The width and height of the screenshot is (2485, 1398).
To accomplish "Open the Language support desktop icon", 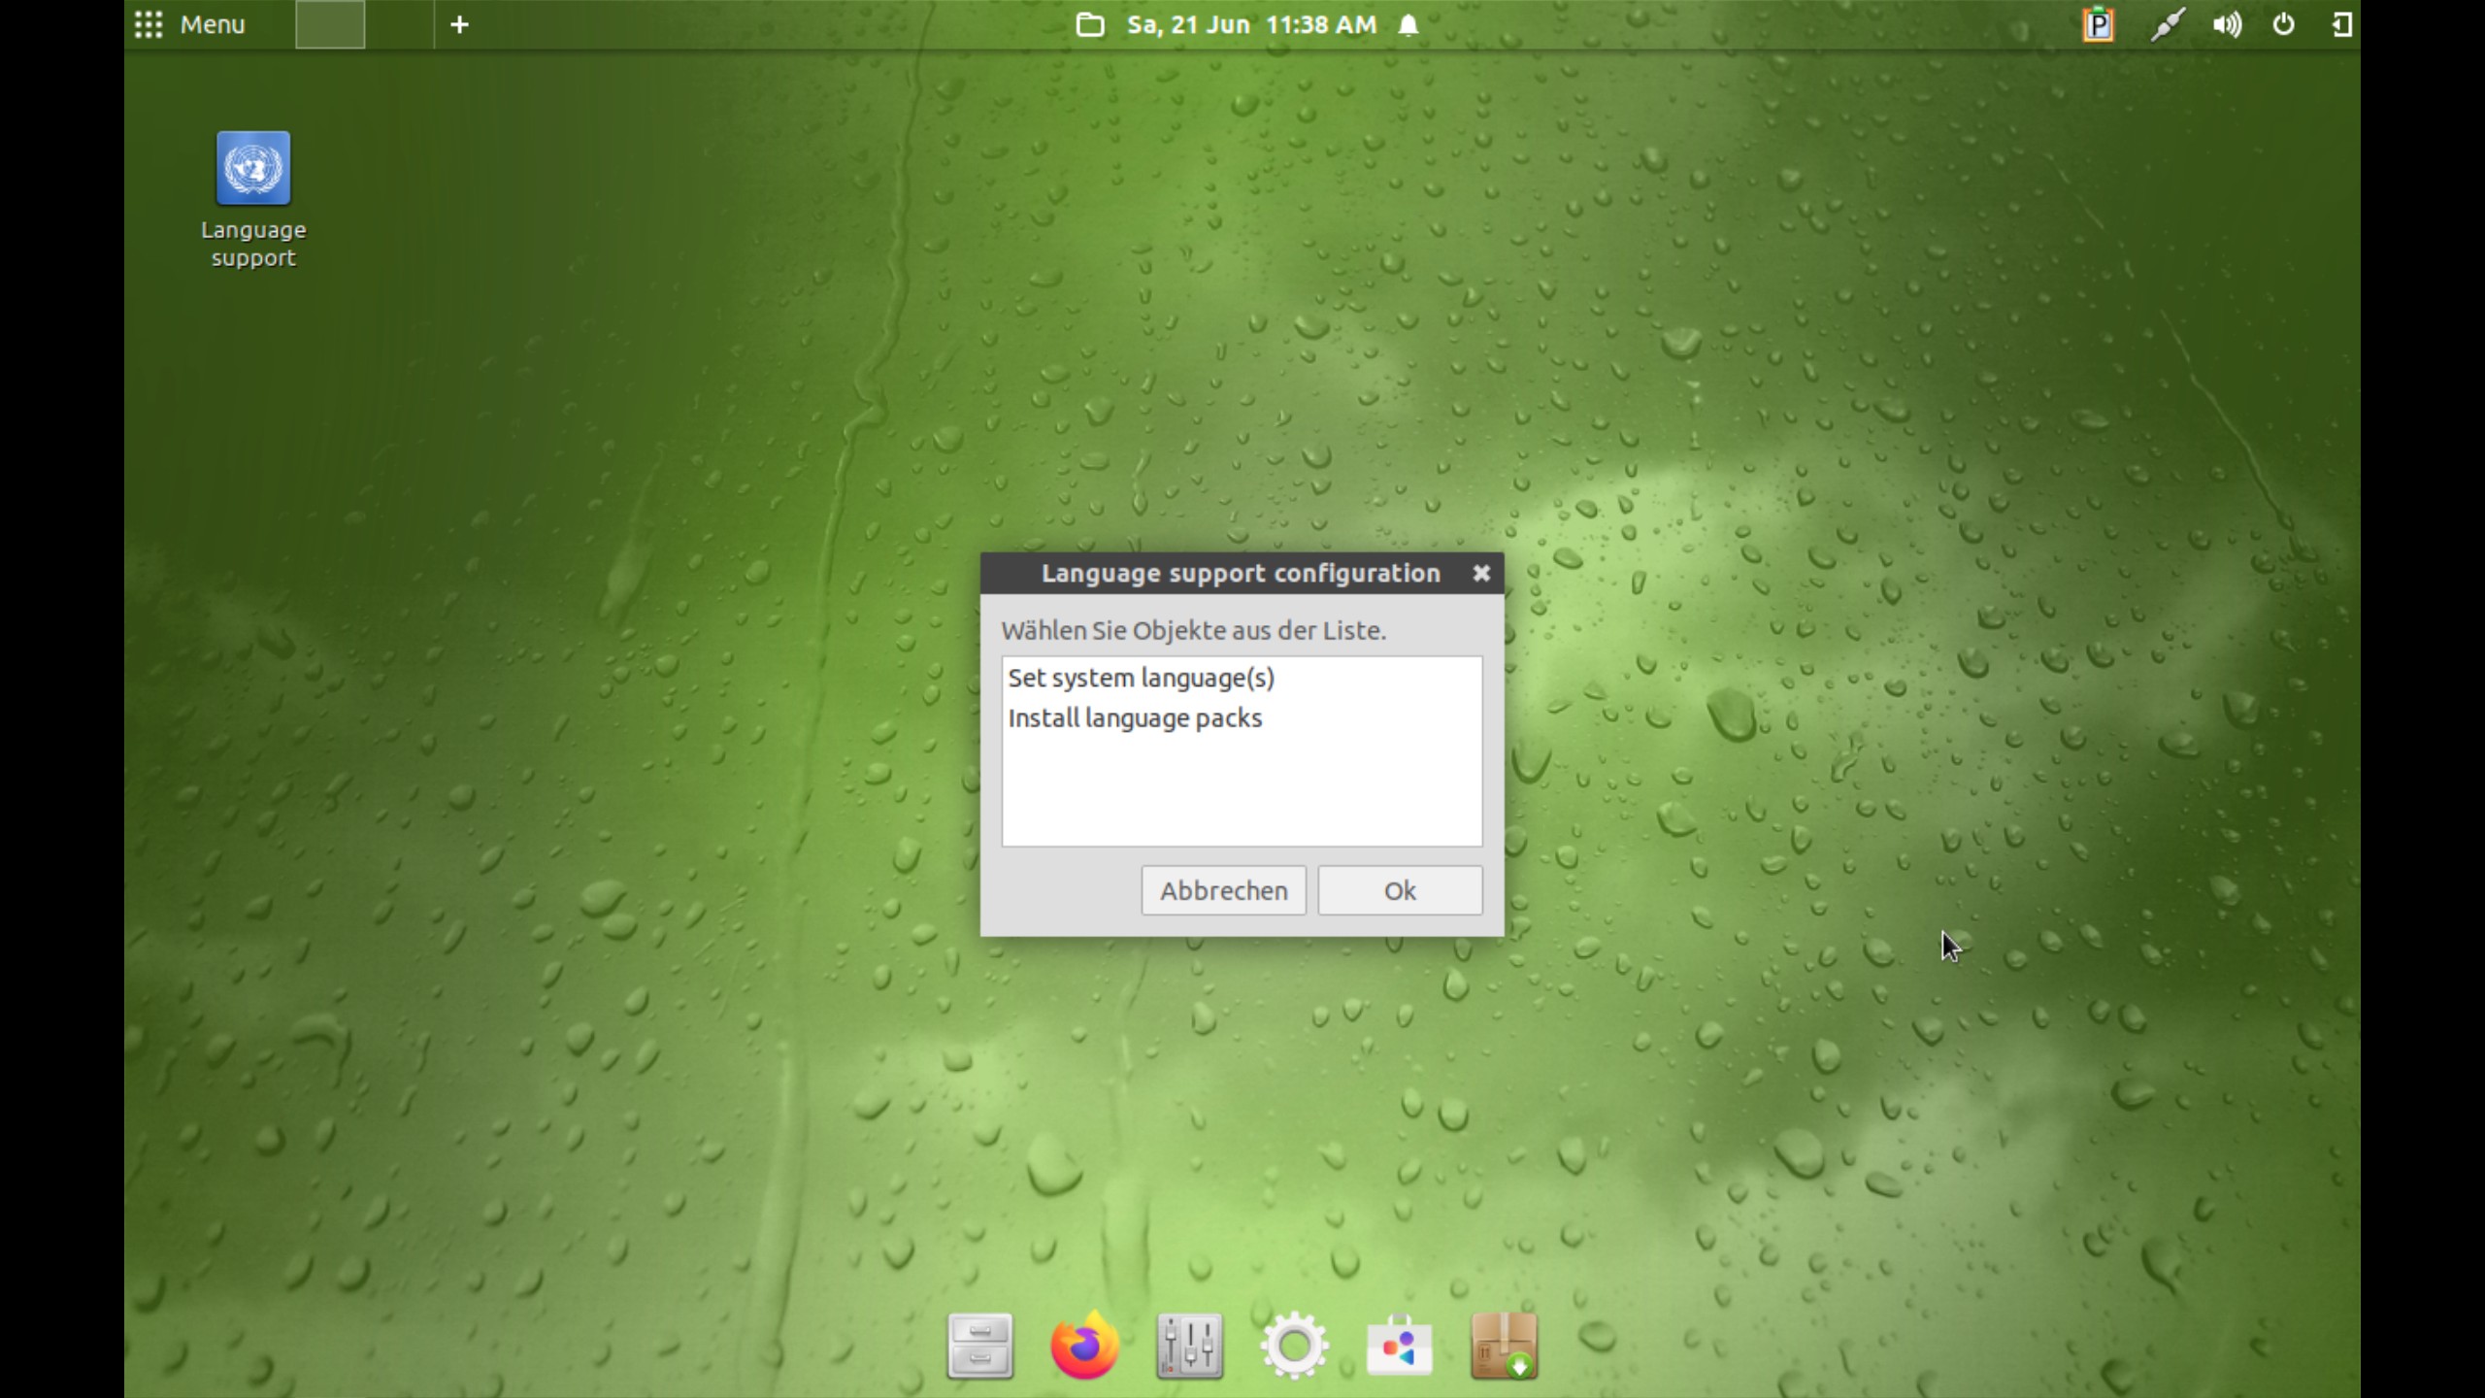I will click(x=253, y=199).
